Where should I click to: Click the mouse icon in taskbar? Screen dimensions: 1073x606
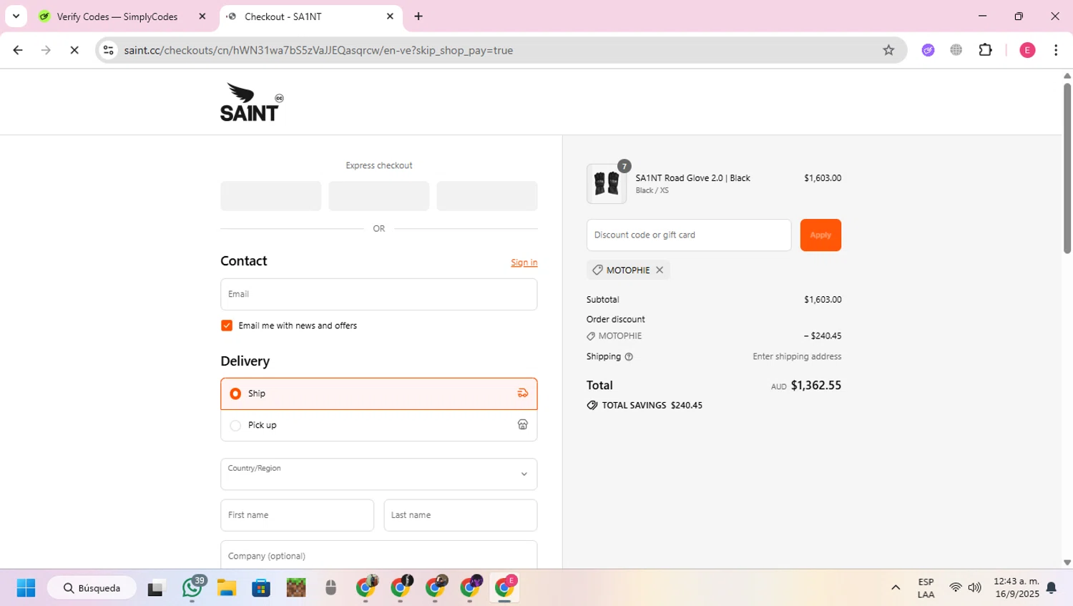tap(330, 588)
